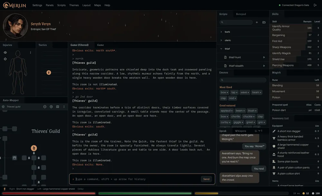Open Injuries panel three-dot menu
The height and width of the screenshot is (196, 322).
(30, 53)
